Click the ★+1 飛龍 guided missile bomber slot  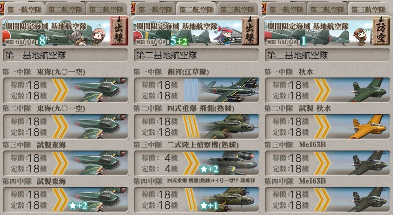196,200
